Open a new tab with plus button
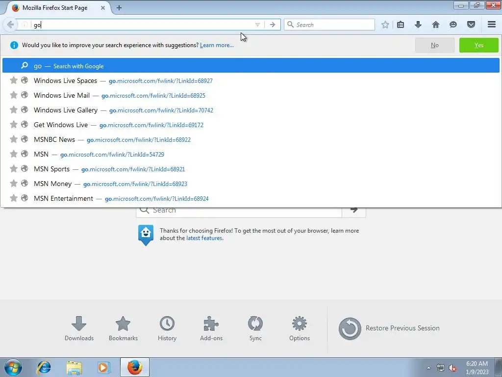The height and width of the screenshot is (377, 502). coord(119,8)
